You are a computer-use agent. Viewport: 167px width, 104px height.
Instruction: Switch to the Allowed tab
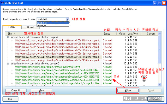pyautogui.click(x=30, y=27)
